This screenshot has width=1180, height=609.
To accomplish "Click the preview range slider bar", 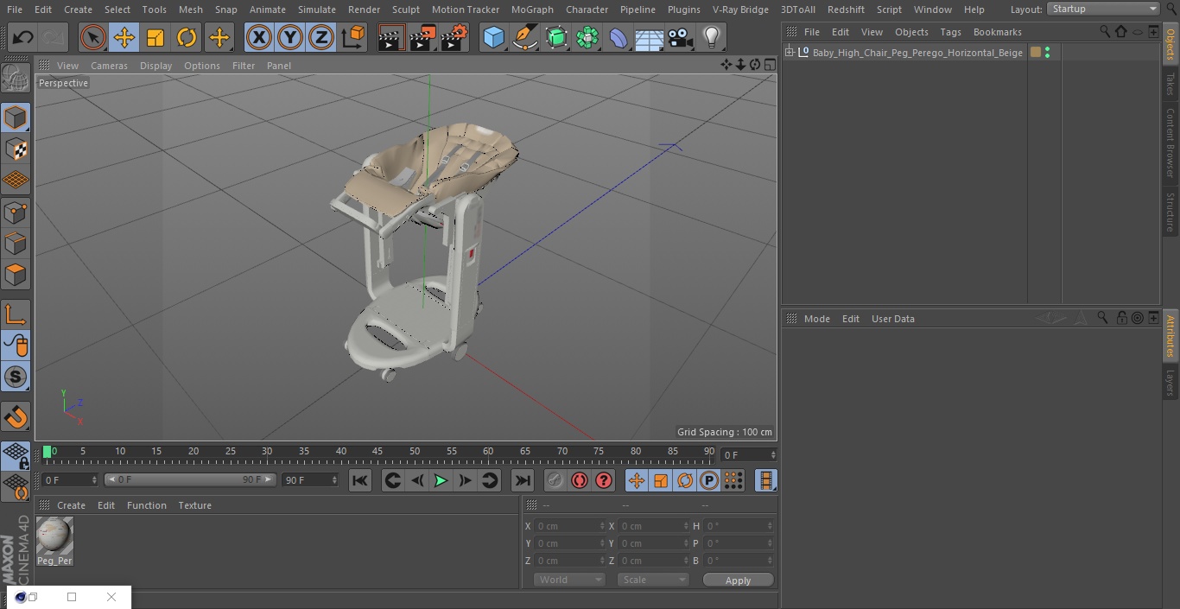I will click(x=190, y=479).
